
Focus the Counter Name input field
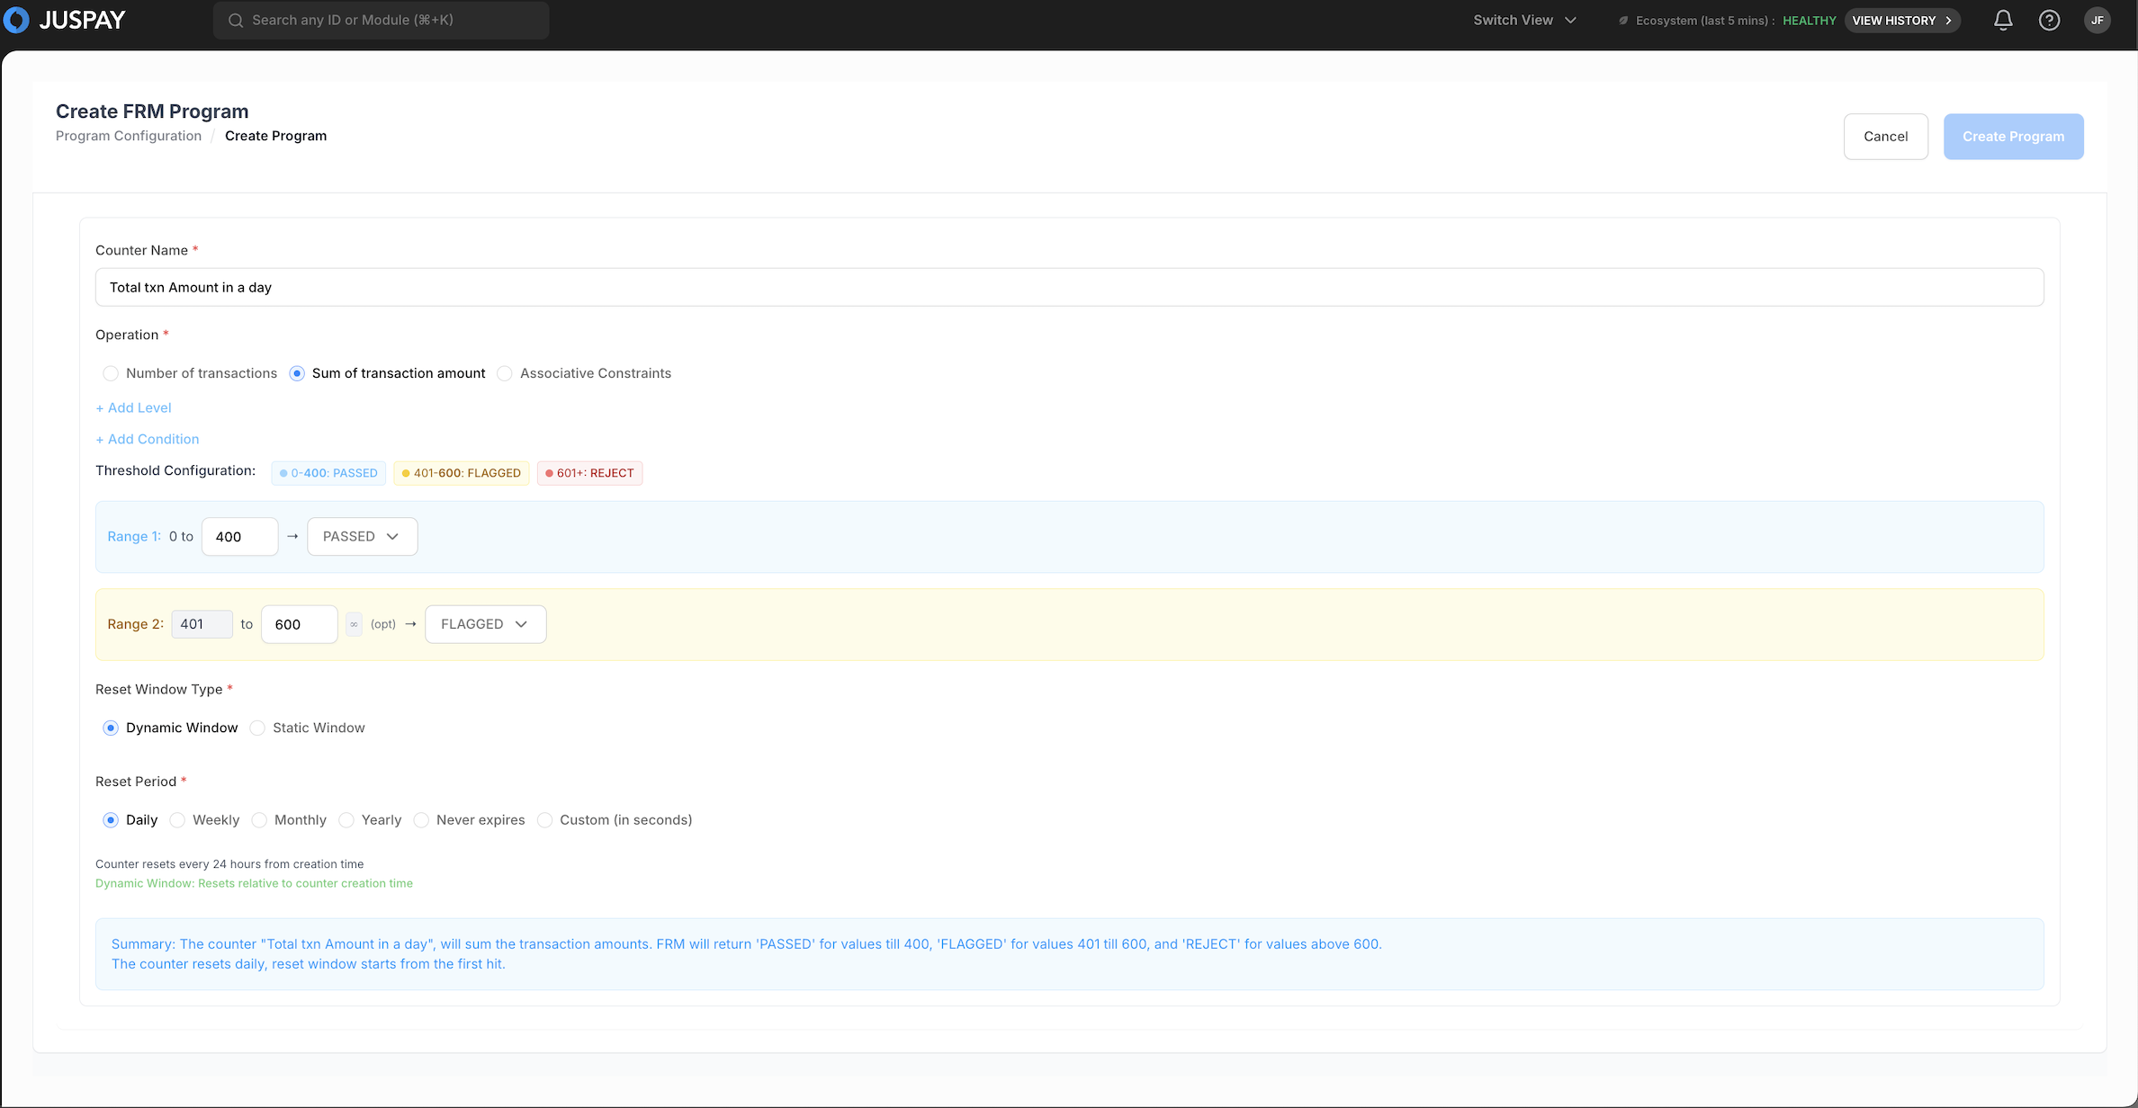coord(1070,287)
